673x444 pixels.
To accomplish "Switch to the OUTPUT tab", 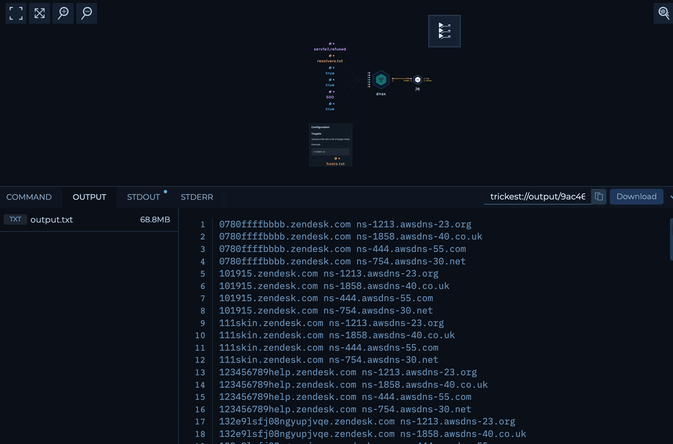I will point(90,197).
